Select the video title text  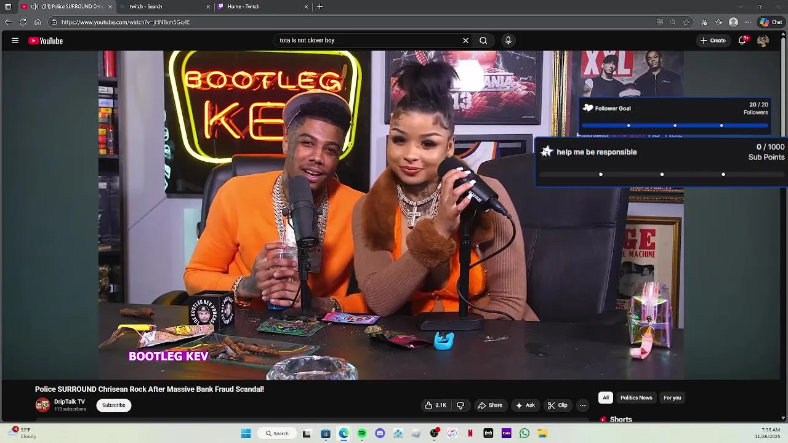(150, 389)
